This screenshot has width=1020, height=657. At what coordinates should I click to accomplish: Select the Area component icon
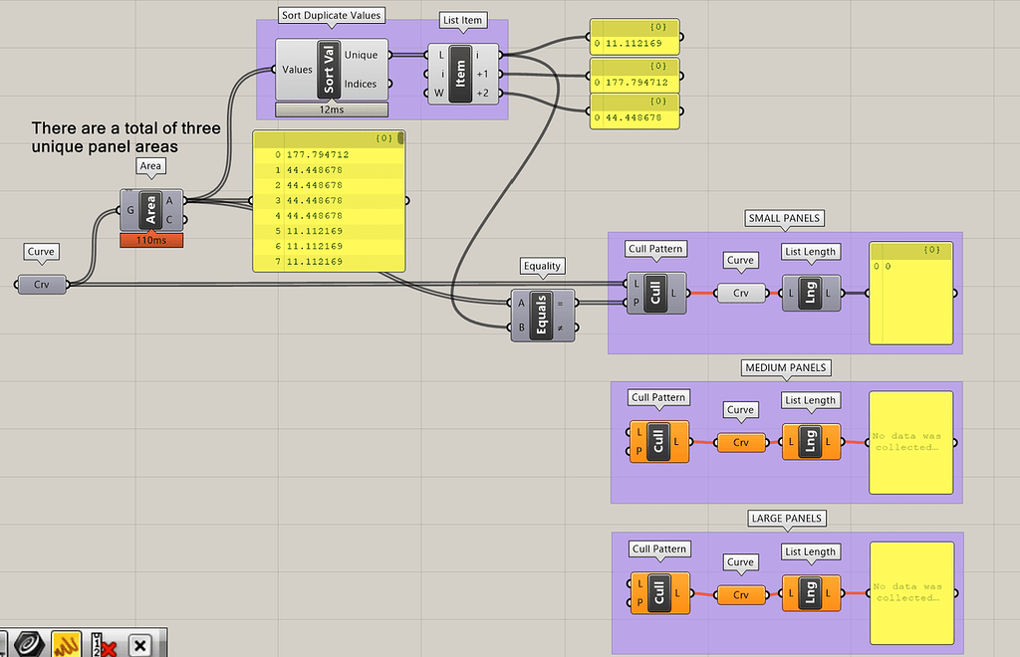click(x=151, y=210)
